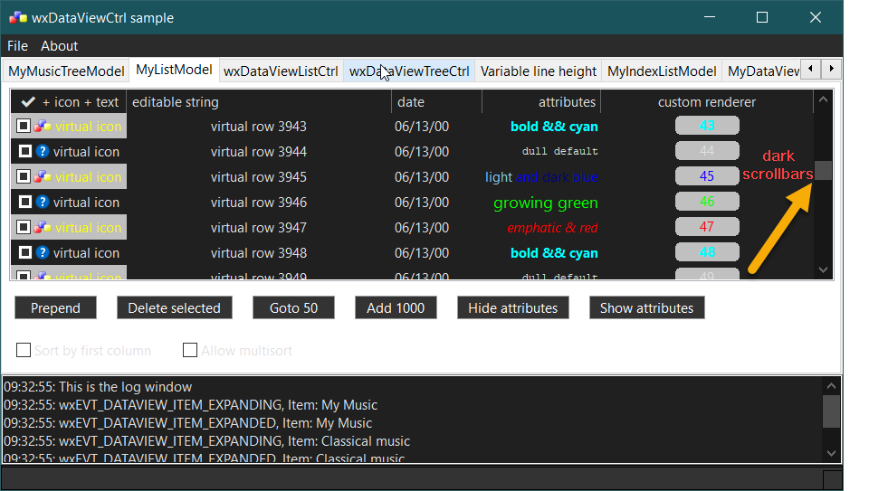869x491 pixels.
Task: Switch to the wxDataViewTreeCtrl tab
Action: click(409, 71)
